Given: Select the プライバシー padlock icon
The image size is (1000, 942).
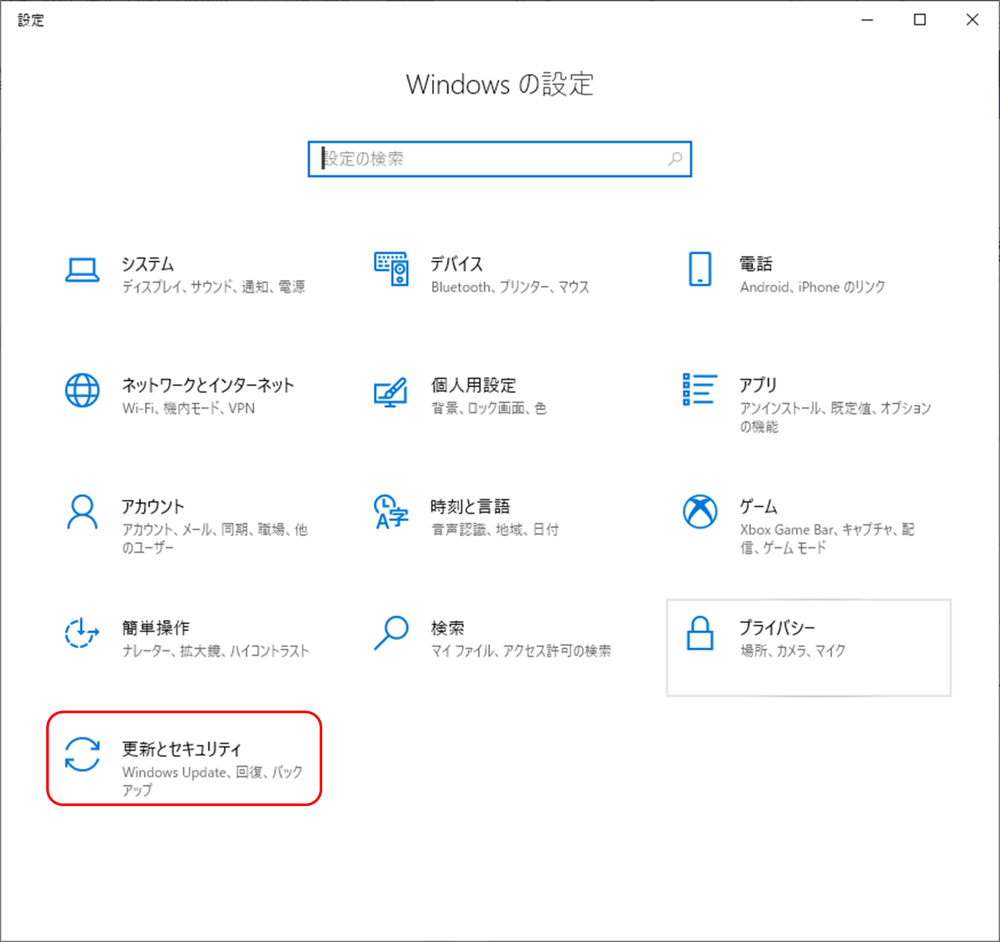Looking at the screenshot, I should [700, 633].
